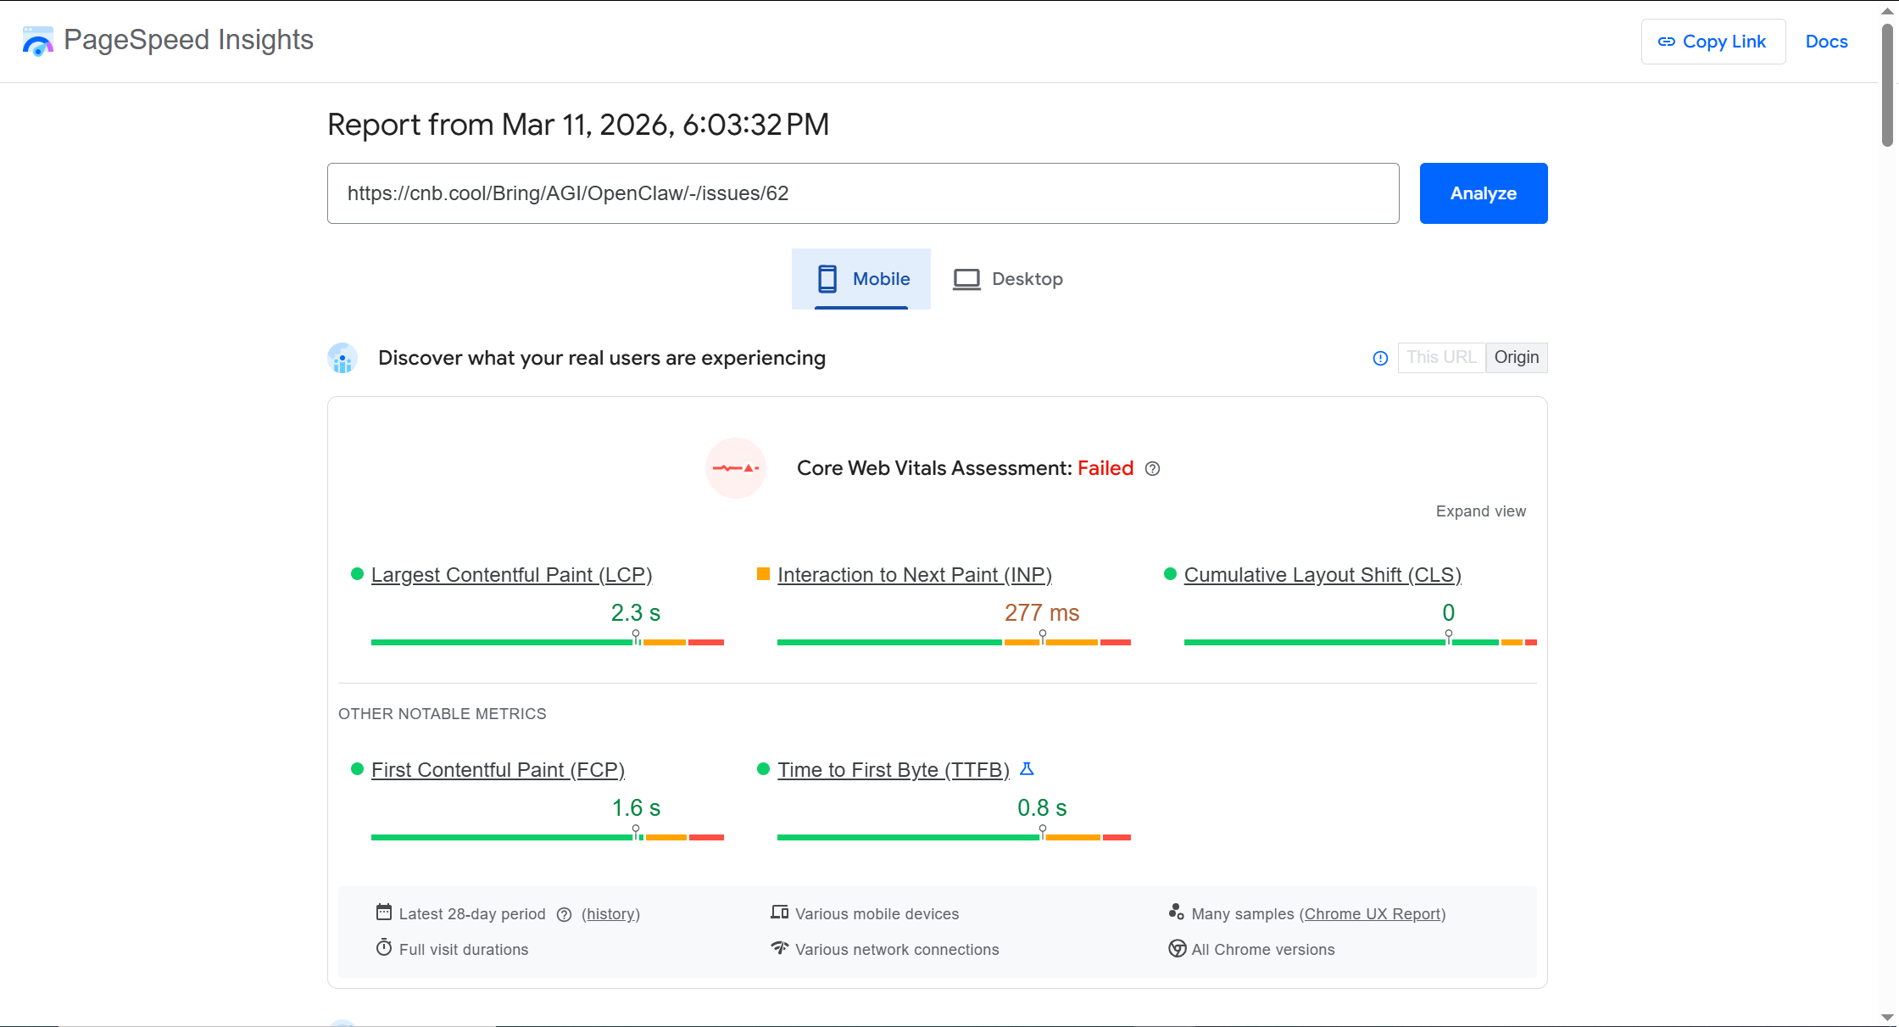Click the PageSpeed Insights logo icon
This screenshot has height=1027, width=1899.
[x=37, y=42]
